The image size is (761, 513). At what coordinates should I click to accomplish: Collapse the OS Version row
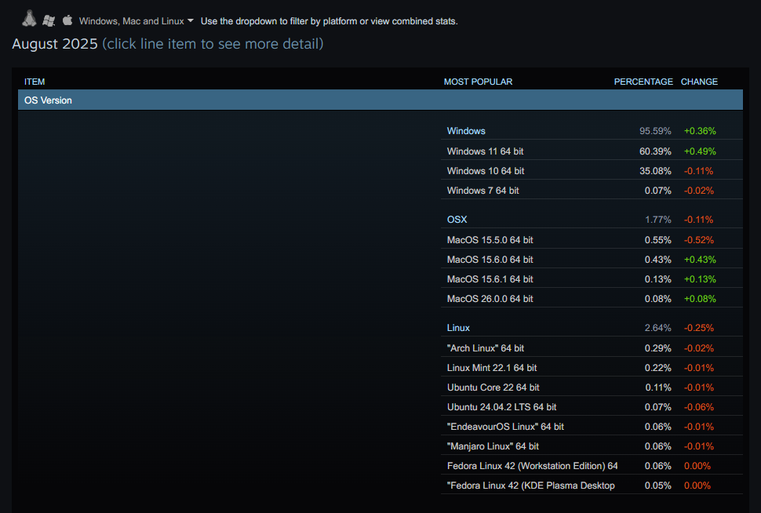380,100
